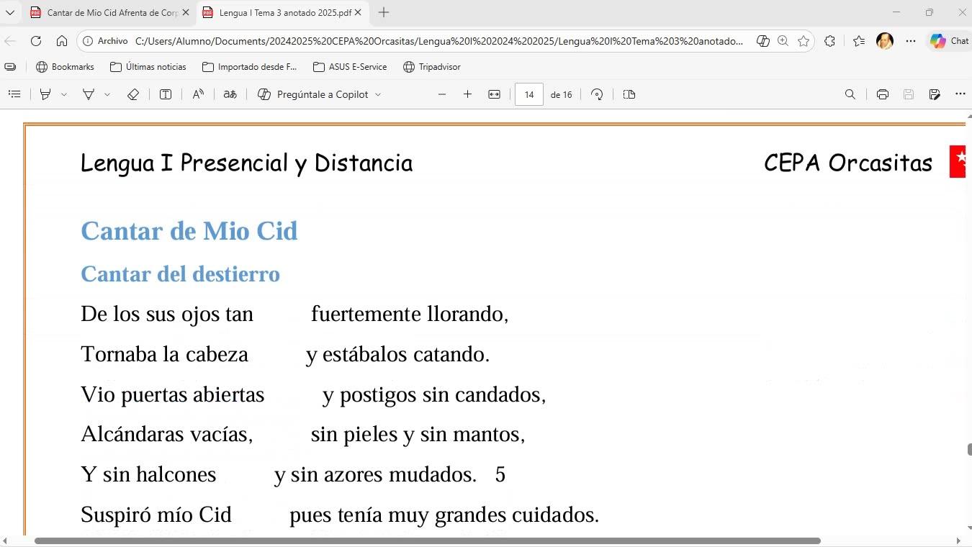Toggle the tab actions icon on favorites bar
The image size is (972, 547).
coord(10,67)
